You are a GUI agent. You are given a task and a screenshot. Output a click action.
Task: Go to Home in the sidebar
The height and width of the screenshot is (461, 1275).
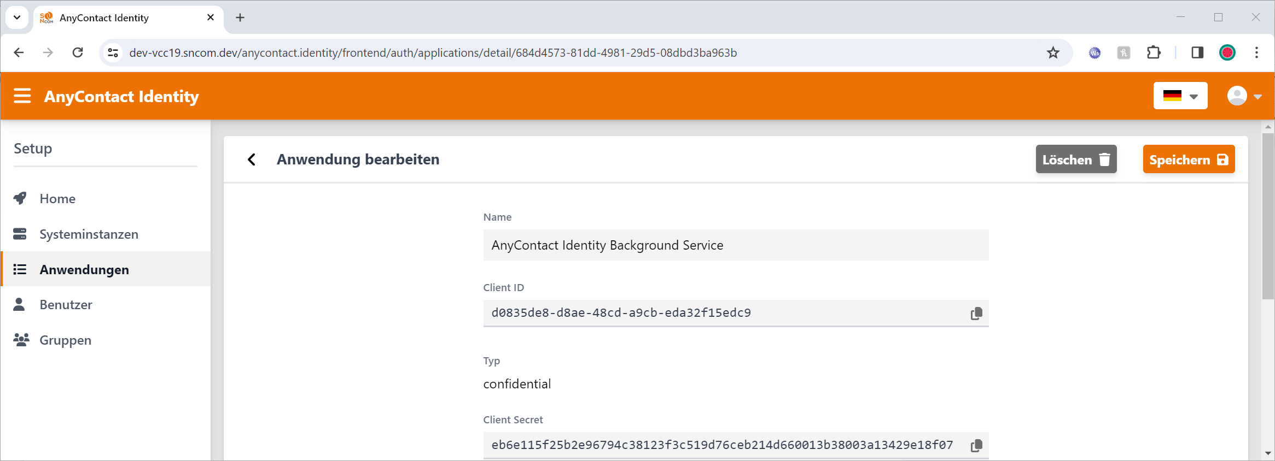click(x=57, y=199)
